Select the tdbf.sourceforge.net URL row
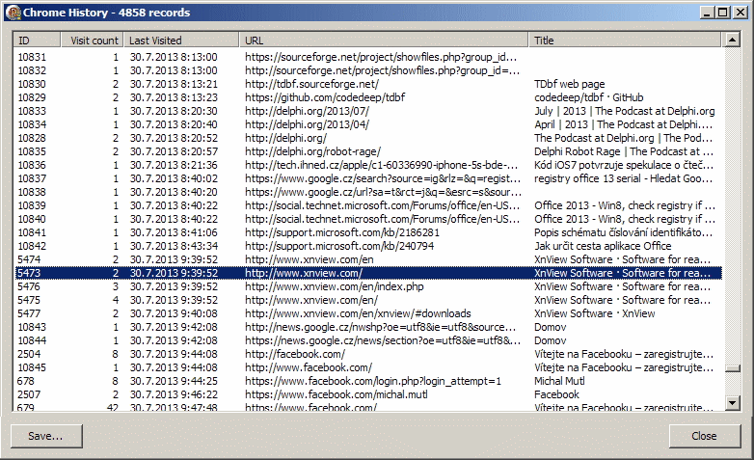754x460 pixels. (368, 84)
